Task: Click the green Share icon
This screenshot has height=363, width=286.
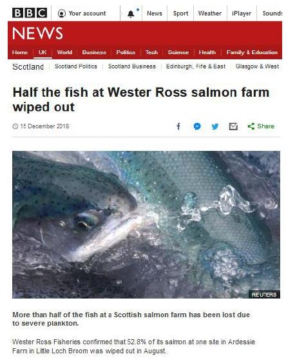Action: (x=251, y=126)
